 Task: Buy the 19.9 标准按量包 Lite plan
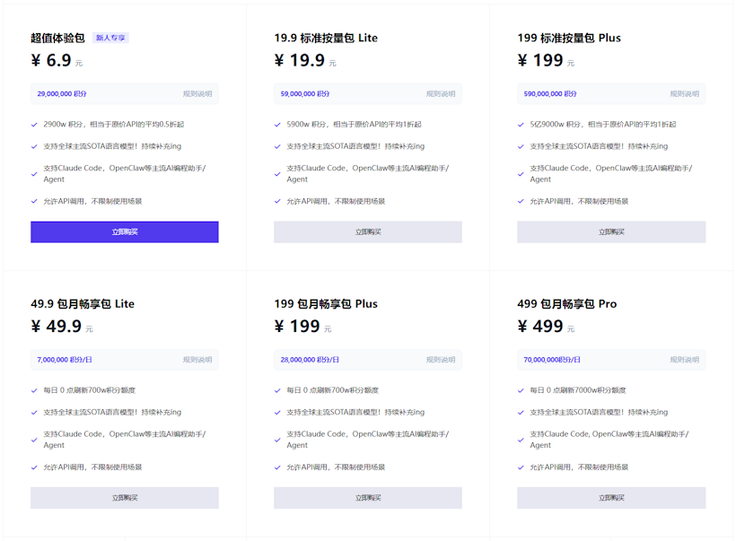pyautogui.click(x=368, y=232)
